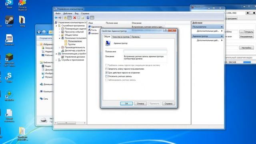
Task: Uncheck Срок действия пароля не ограничен
Action: pyautogui.click(x=106, y=73)
